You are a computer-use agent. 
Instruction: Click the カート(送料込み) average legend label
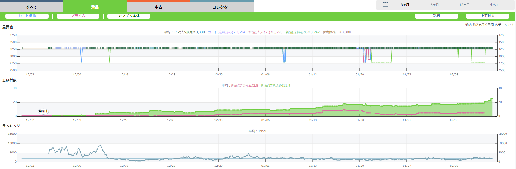click(227, 32)
